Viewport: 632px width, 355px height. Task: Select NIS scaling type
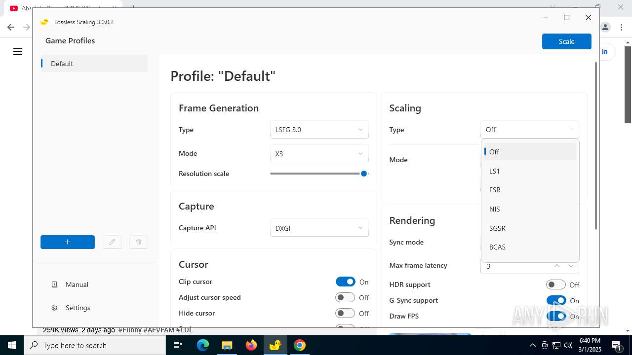click(530, 209)
